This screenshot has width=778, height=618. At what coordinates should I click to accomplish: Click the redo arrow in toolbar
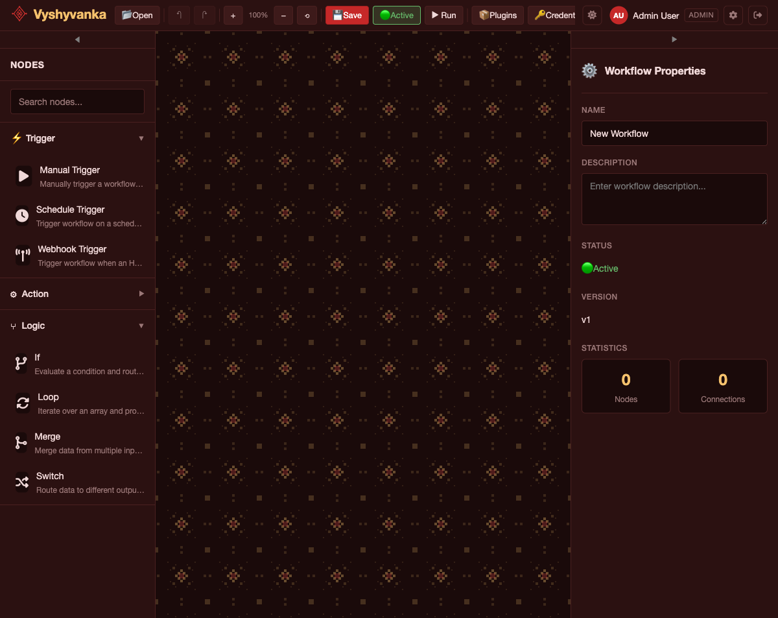204,15
